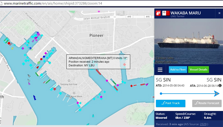
Task: Show the vessel's Past Track
Action: coord(170,103)
